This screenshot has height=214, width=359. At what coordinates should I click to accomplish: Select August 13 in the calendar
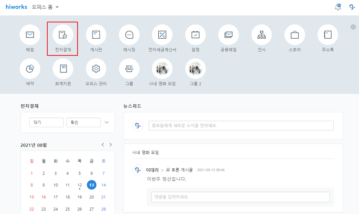pyautogui.click(x=91, y=185)
